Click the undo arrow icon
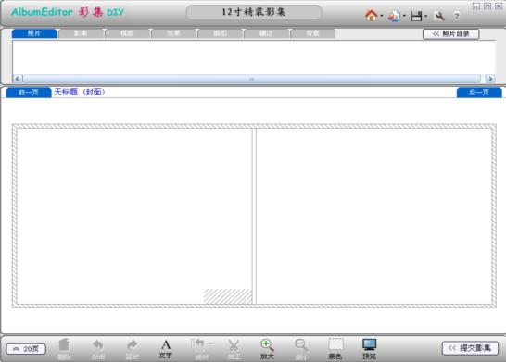This screenshot has height=362, width=506. [x=98, y=349]
